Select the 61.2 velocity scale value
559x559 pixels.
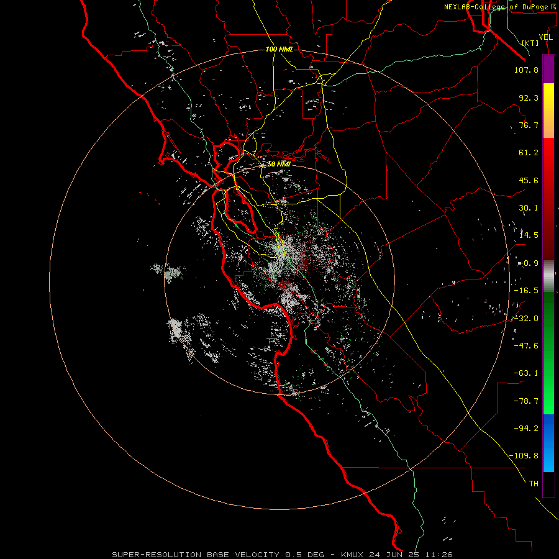(x=529, y=153)
